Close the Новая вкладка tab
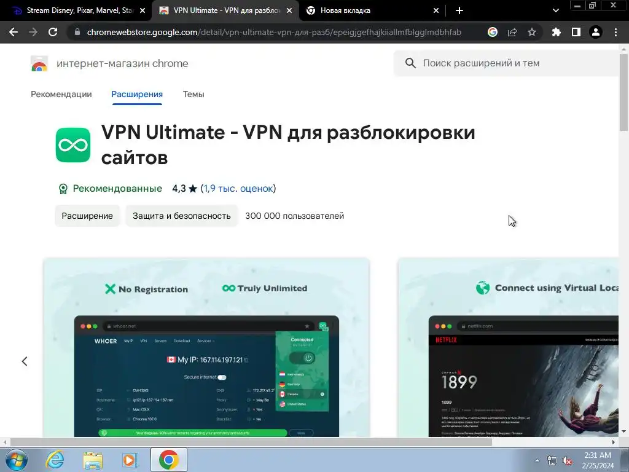The width and height of the screenshot is (629, 472). click(436, 11)
